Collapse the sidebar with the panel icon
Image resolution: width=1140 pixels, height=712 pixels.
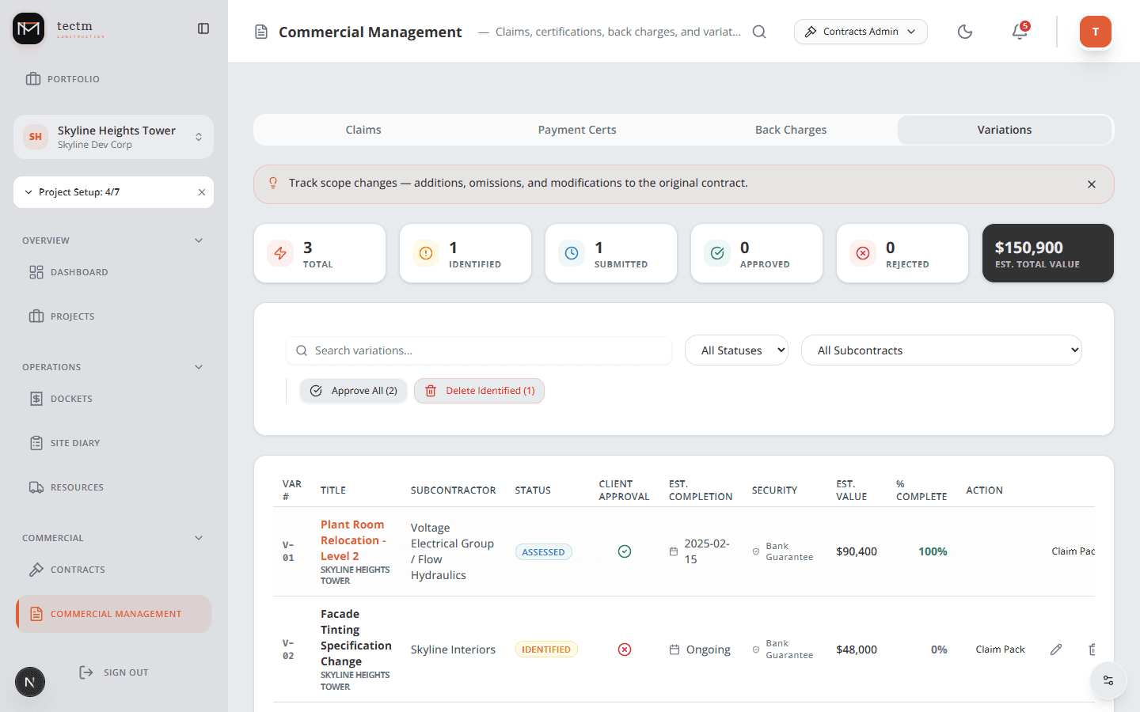click(203, 28)
